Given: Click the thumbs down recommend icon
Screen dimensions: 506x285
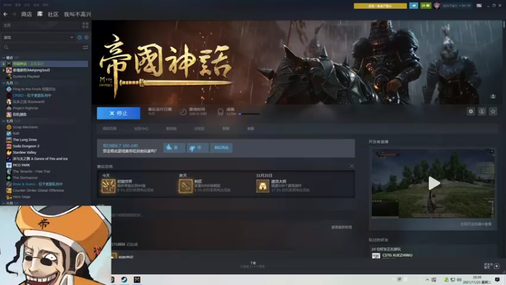Looking at the screenshot, I should [192, 148].
